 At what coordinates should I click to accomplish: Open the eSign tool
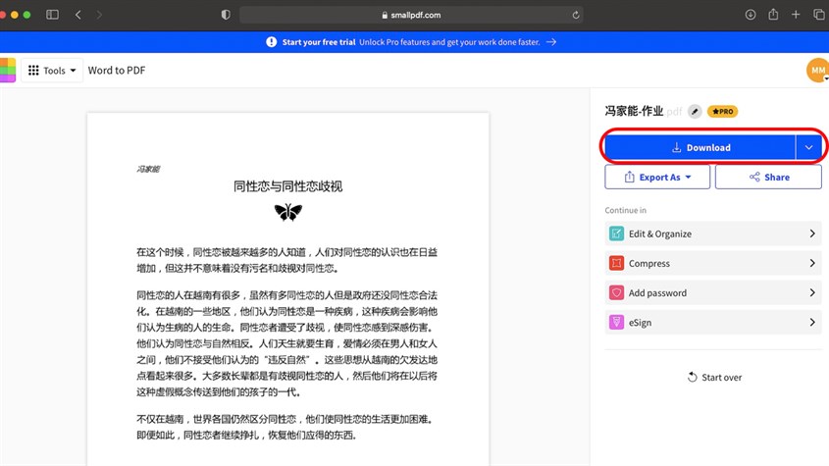(x=713, y=323)
